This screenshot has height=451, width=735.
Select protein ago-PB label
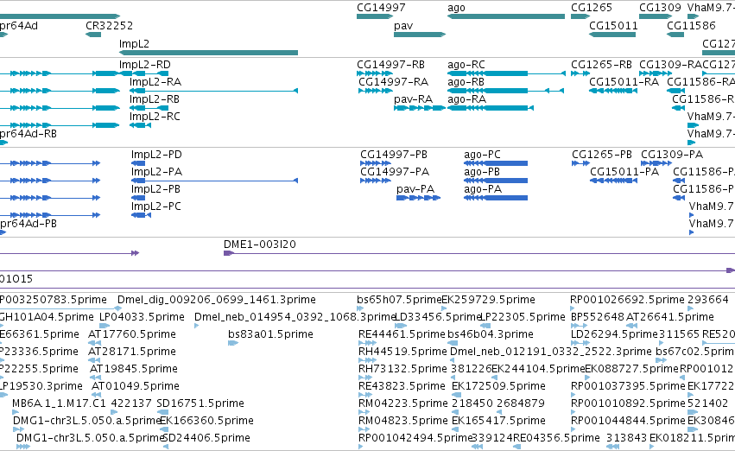(x=482, y=172)
